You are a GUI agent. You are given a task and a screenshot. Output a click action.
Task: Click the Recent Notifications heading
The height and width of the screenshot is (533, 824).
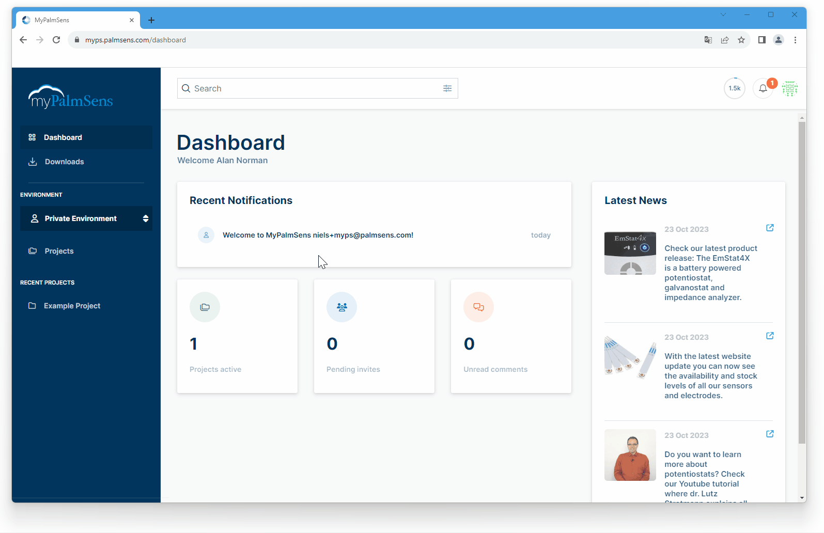pyautogui.click(x=241, y=200)
